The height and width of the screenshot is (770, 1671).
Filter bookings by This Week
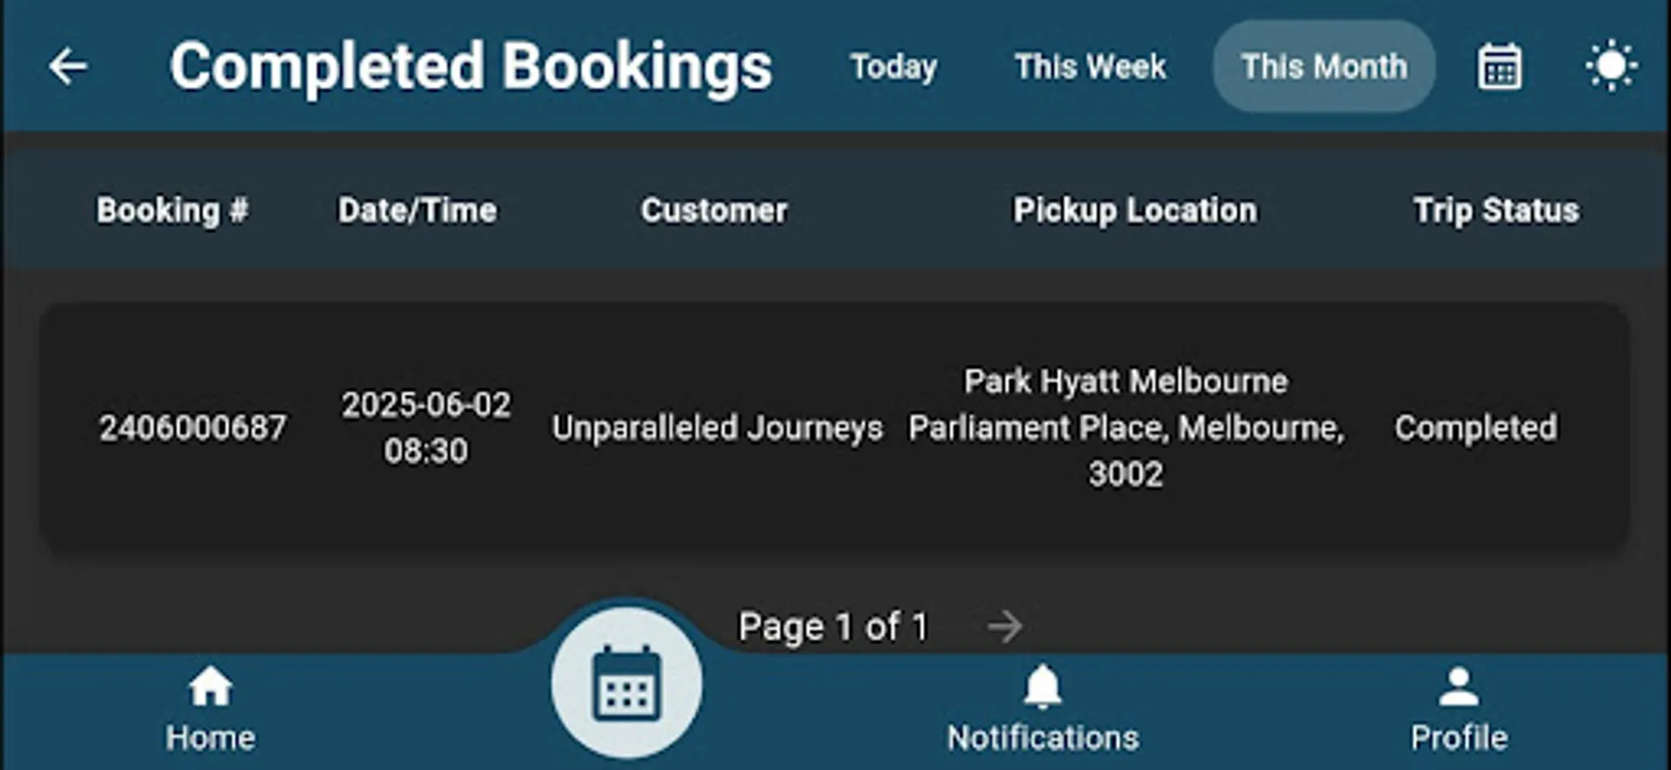click(x=1090, y=67)
